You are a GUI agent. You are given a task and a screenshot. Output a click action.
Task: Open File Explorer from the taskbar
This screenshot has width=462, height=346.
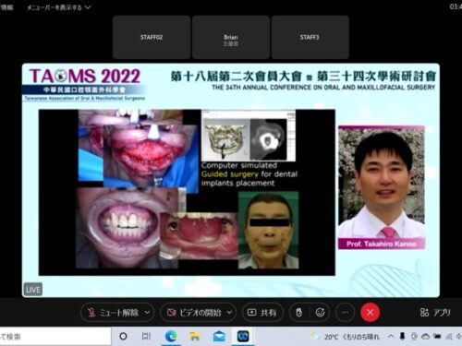click(195, 337)
